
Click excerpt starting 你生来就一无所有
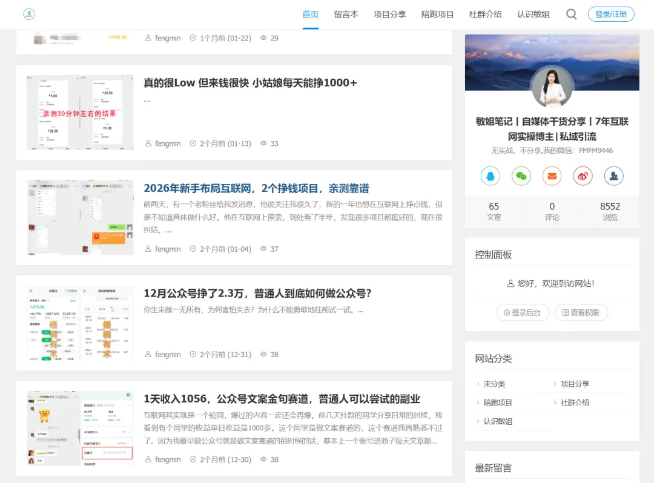click(x=254, y=310)
